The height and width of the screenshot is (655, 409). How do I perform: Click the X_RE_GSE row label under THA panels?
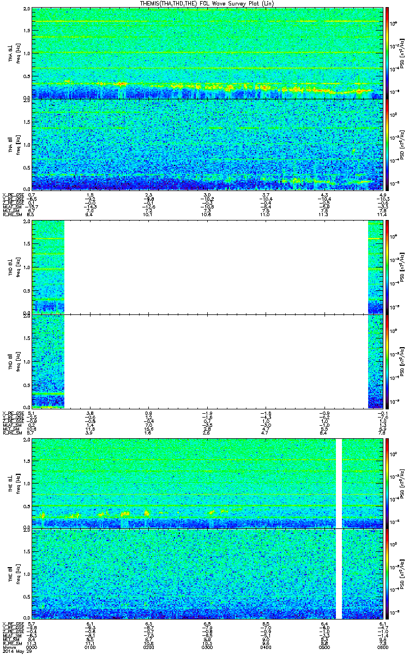(12, 195)
